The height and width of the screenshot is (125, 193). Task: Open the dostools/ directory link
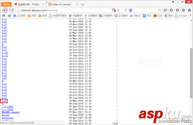click(x=8, y=118)
